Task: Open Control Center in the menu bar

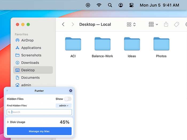Action: [131, 5]
